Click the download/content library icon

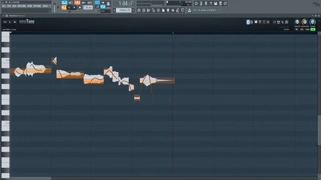pyautogui.click(x=190, y=10)
